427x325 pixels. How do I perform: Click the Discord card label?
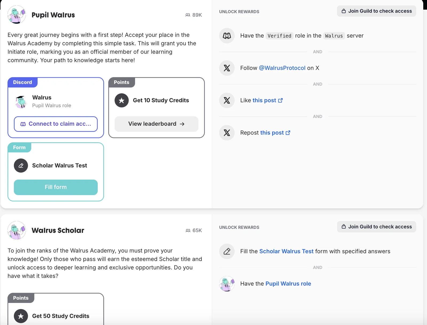[x=23, y=82]
